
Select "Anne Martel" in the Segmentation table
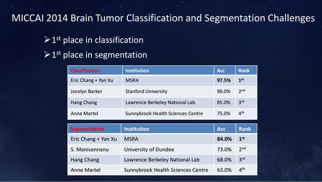coord(85,170)
